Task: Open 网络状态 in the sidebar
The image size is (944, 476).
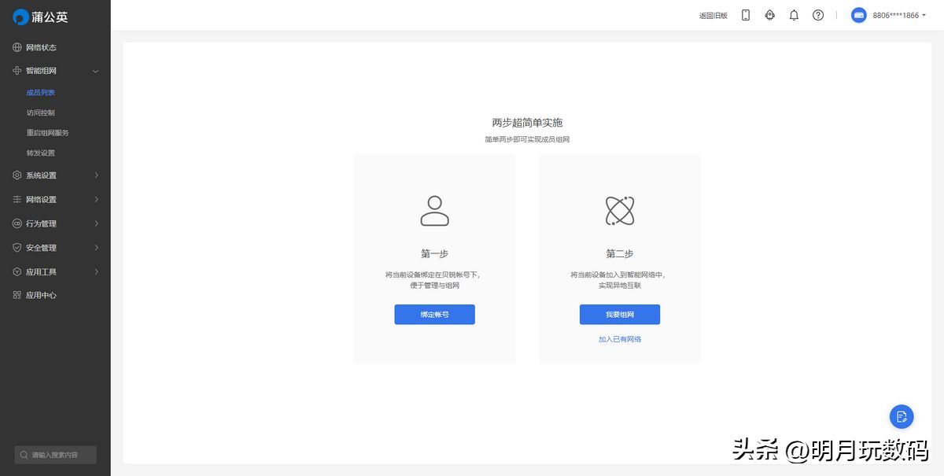Action: (41, 47)
